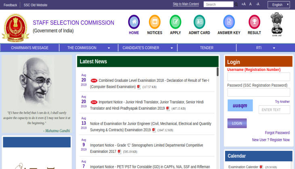Open the NOTICES icon

(155, 22)
